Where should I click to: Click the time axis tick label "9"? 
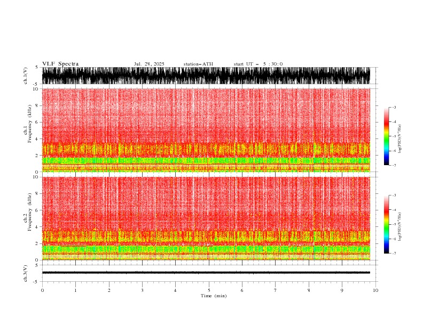click(342, 290)
